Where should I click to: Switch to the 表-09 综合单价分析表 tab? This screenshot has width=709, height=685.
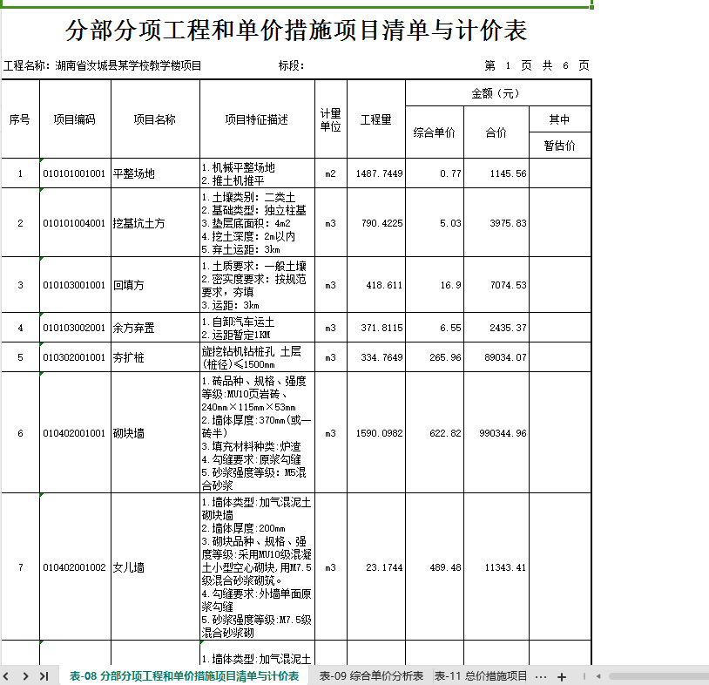click(371, 676)
